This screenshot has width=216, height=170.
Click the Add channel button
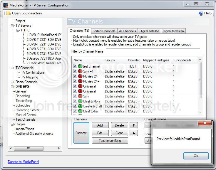[x=100, y=125]
